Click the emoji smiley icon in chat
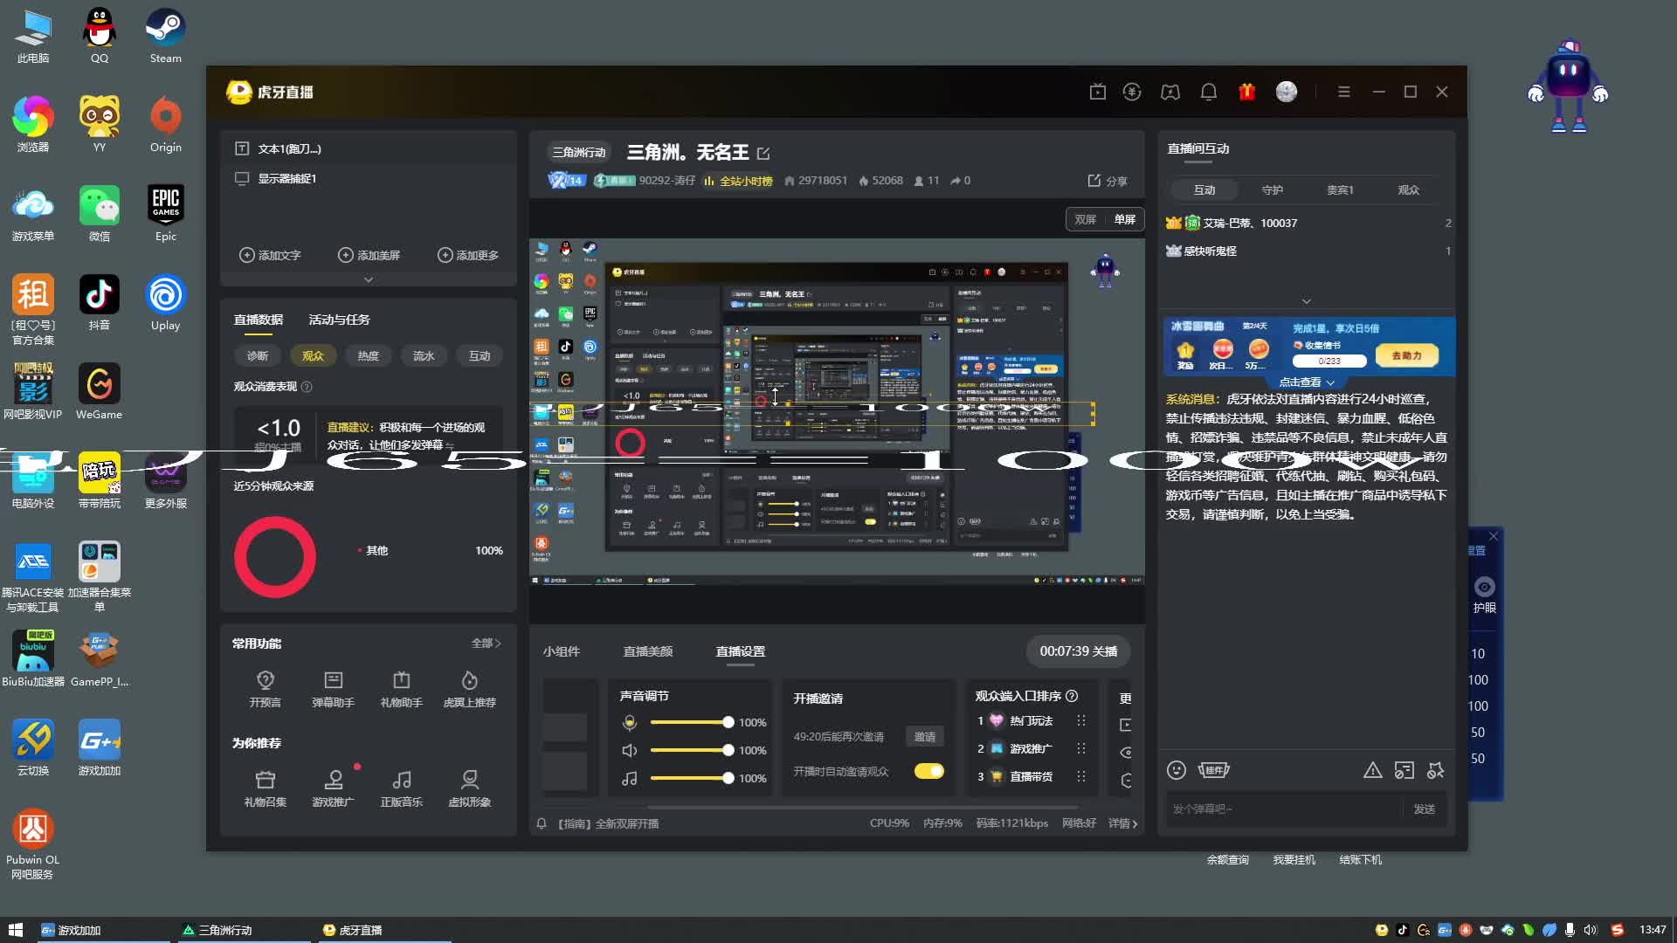The width and height of the screenshot is (1677, 943). 1177,770
